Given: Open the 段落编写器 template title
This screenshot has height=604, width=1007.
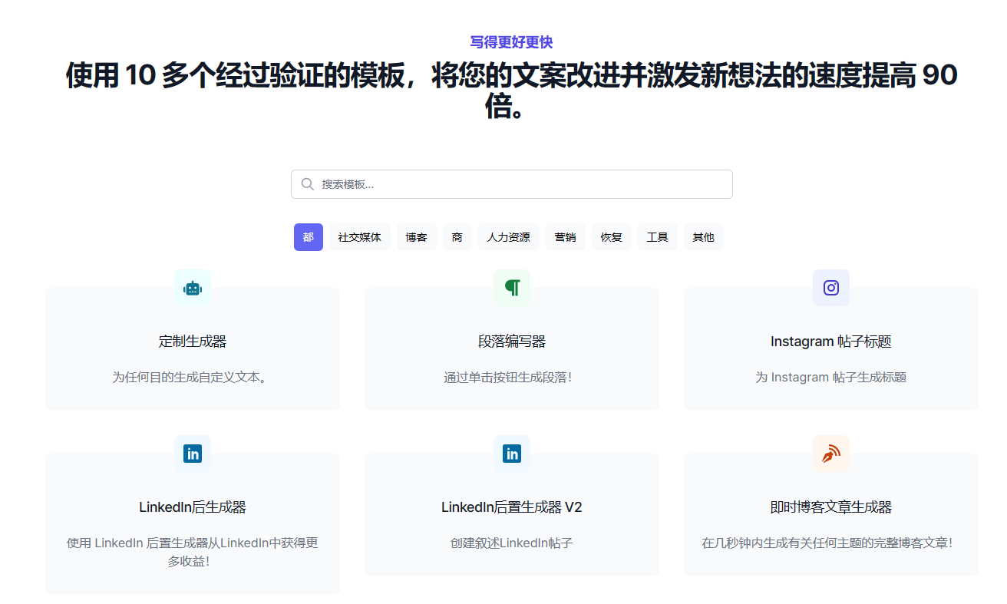Looking at the screenshot, I should [512, 342].
